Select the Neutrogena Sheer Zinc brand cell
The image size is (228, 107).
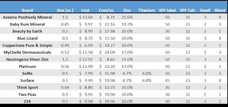(x=27, y=59)
